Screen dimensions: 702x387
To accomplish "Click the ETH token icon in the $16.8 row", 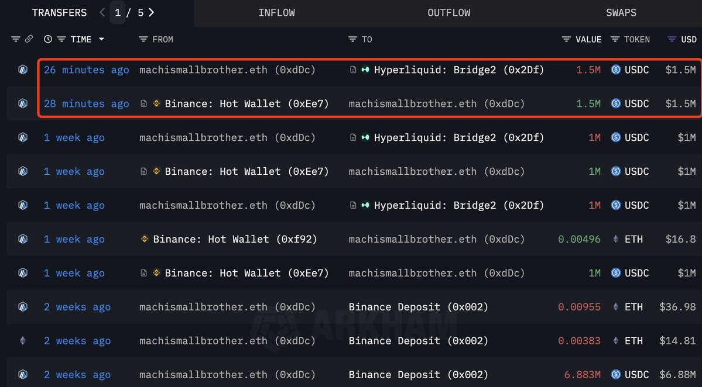I will (615, 239).
